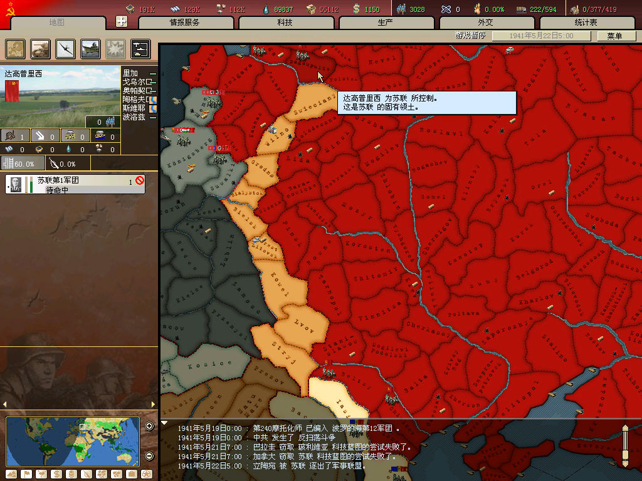Viewport: 642px width, 481px height.
Task: Switch to victory points star map mode
Action: pyautogui.click(x=147, y=475)
